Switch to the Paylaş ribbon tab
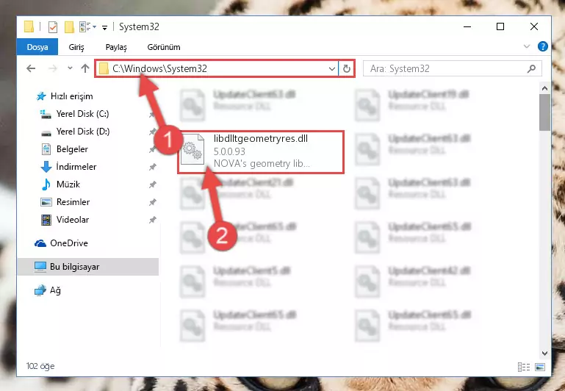 tap(116, 47)
